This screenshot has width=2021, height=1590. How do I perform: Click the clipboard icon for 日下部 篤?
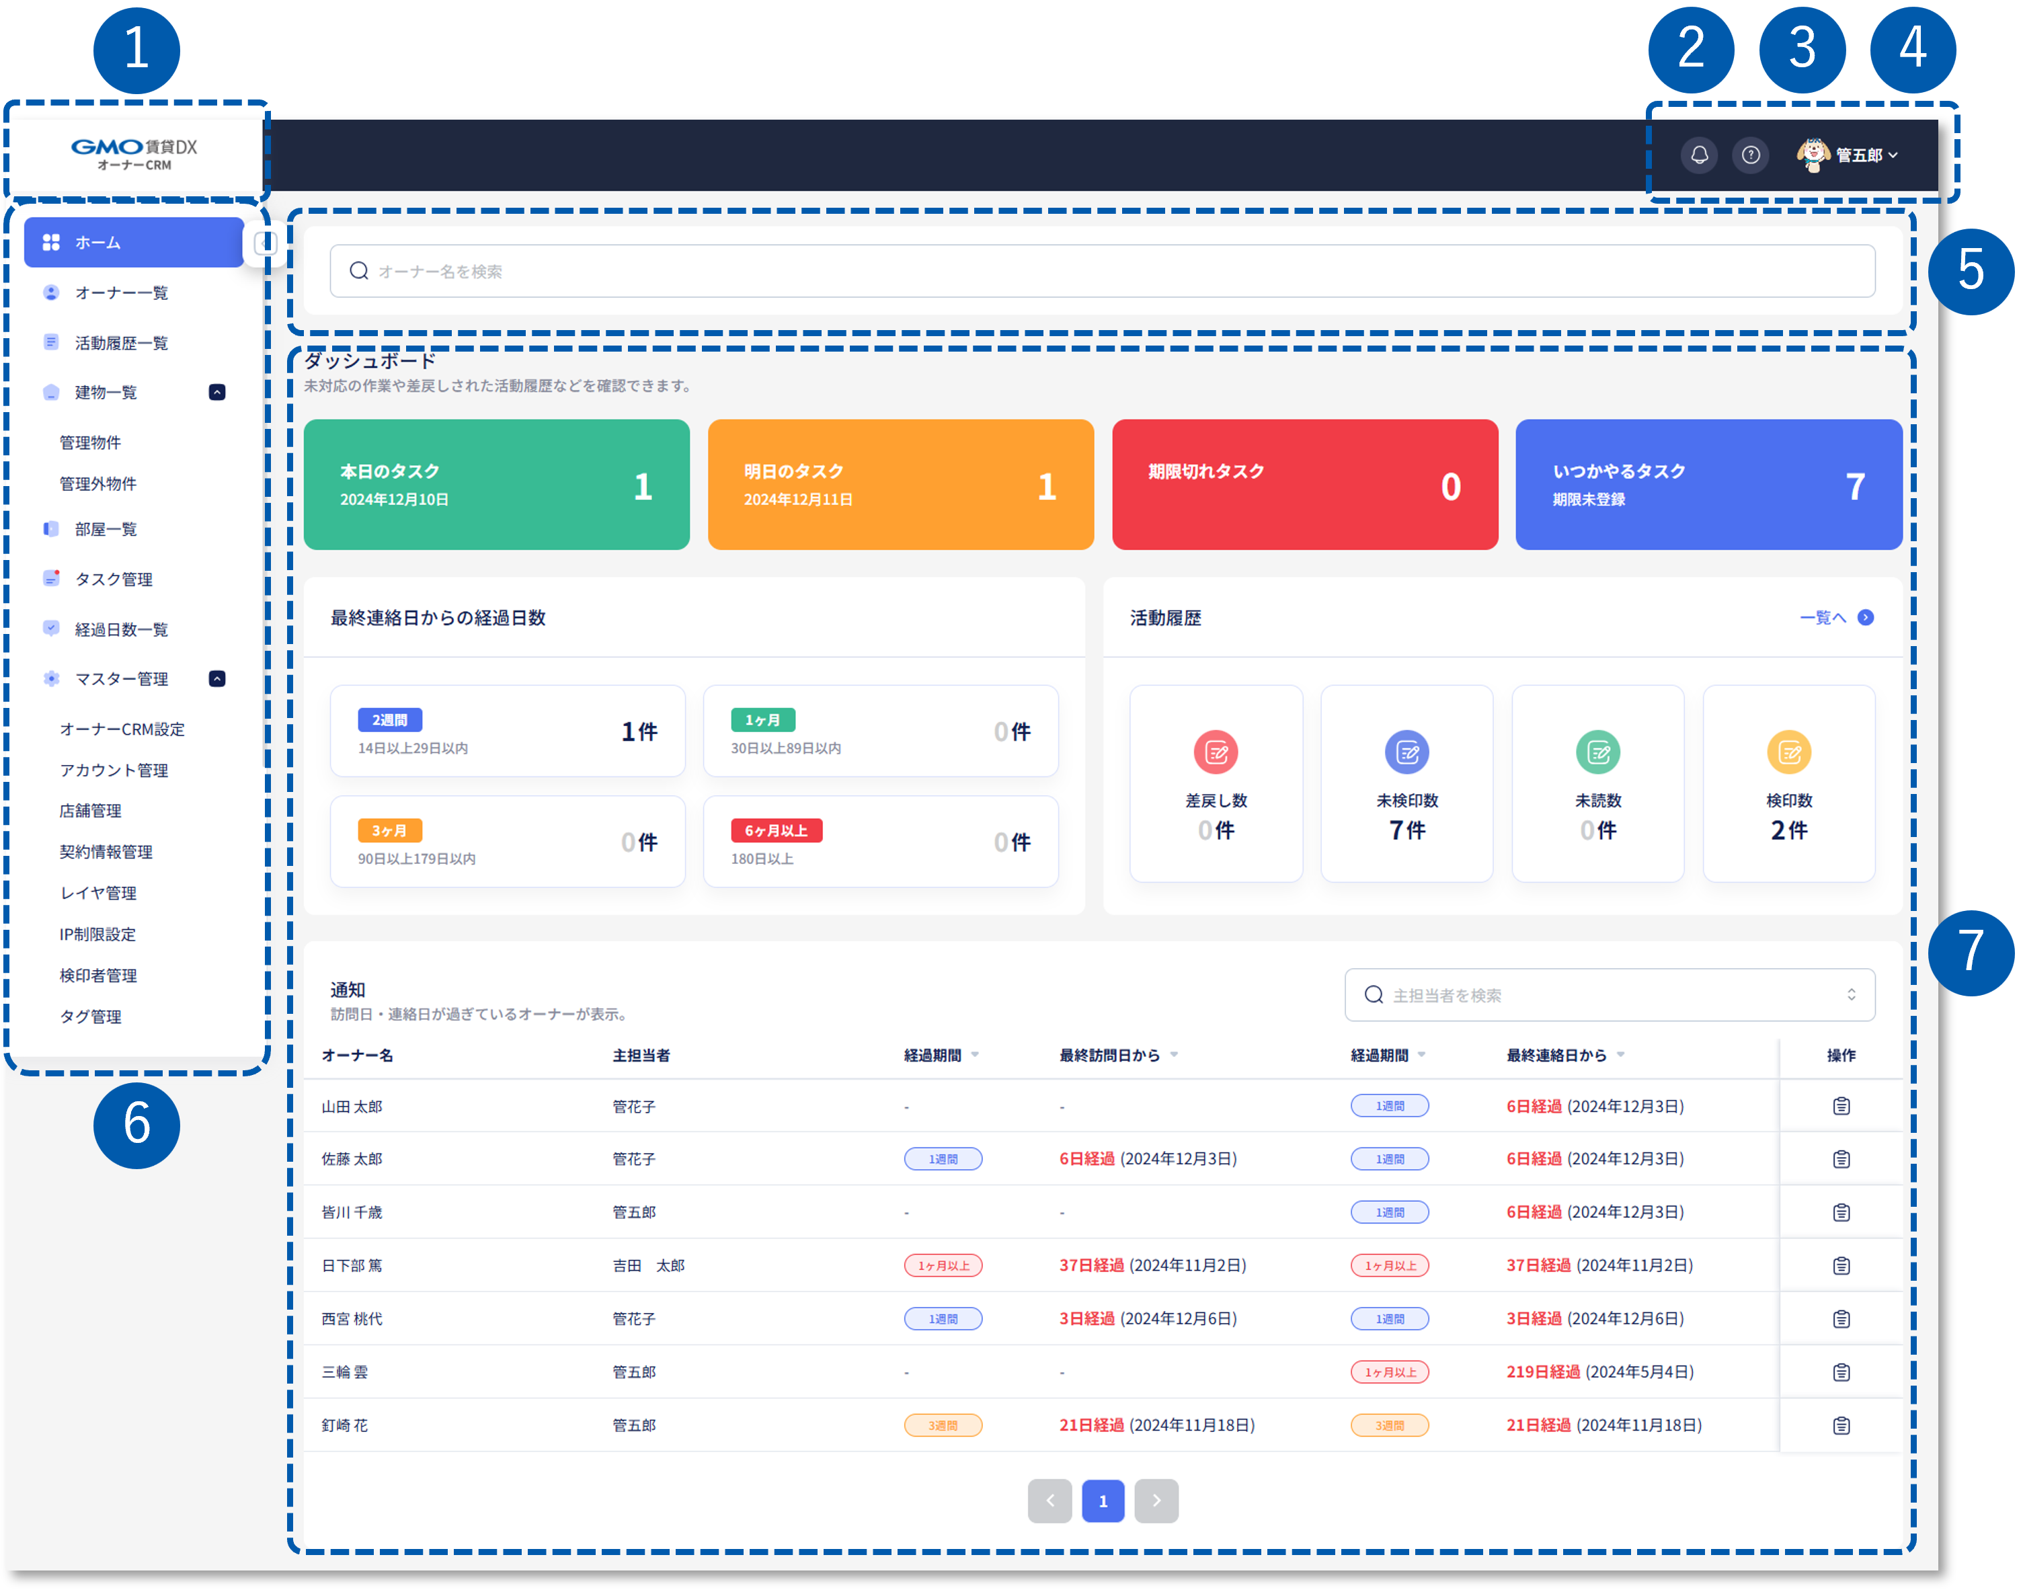[1841, 1265]
